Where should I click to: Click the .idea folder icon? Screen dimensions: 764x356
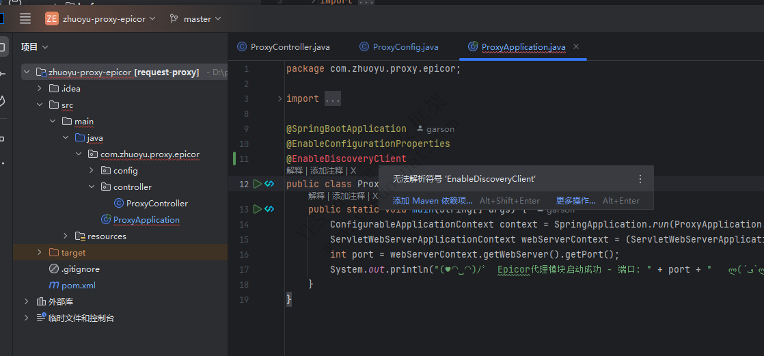(54, 89)
